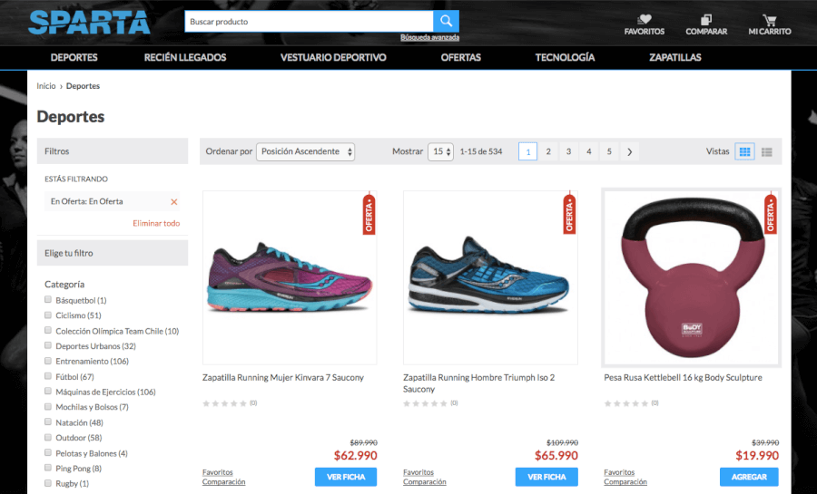
Task: Open Vestuario Deportivo menu
Action: click(x=333, y=58)
